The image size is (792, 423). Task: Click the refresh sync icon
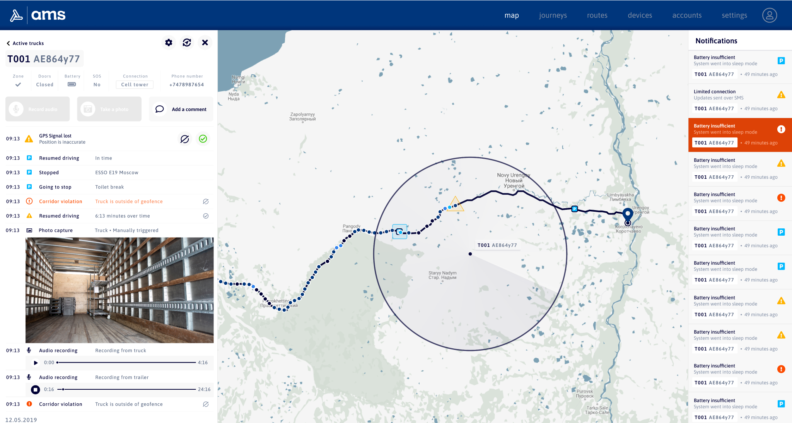coord(187,43)
